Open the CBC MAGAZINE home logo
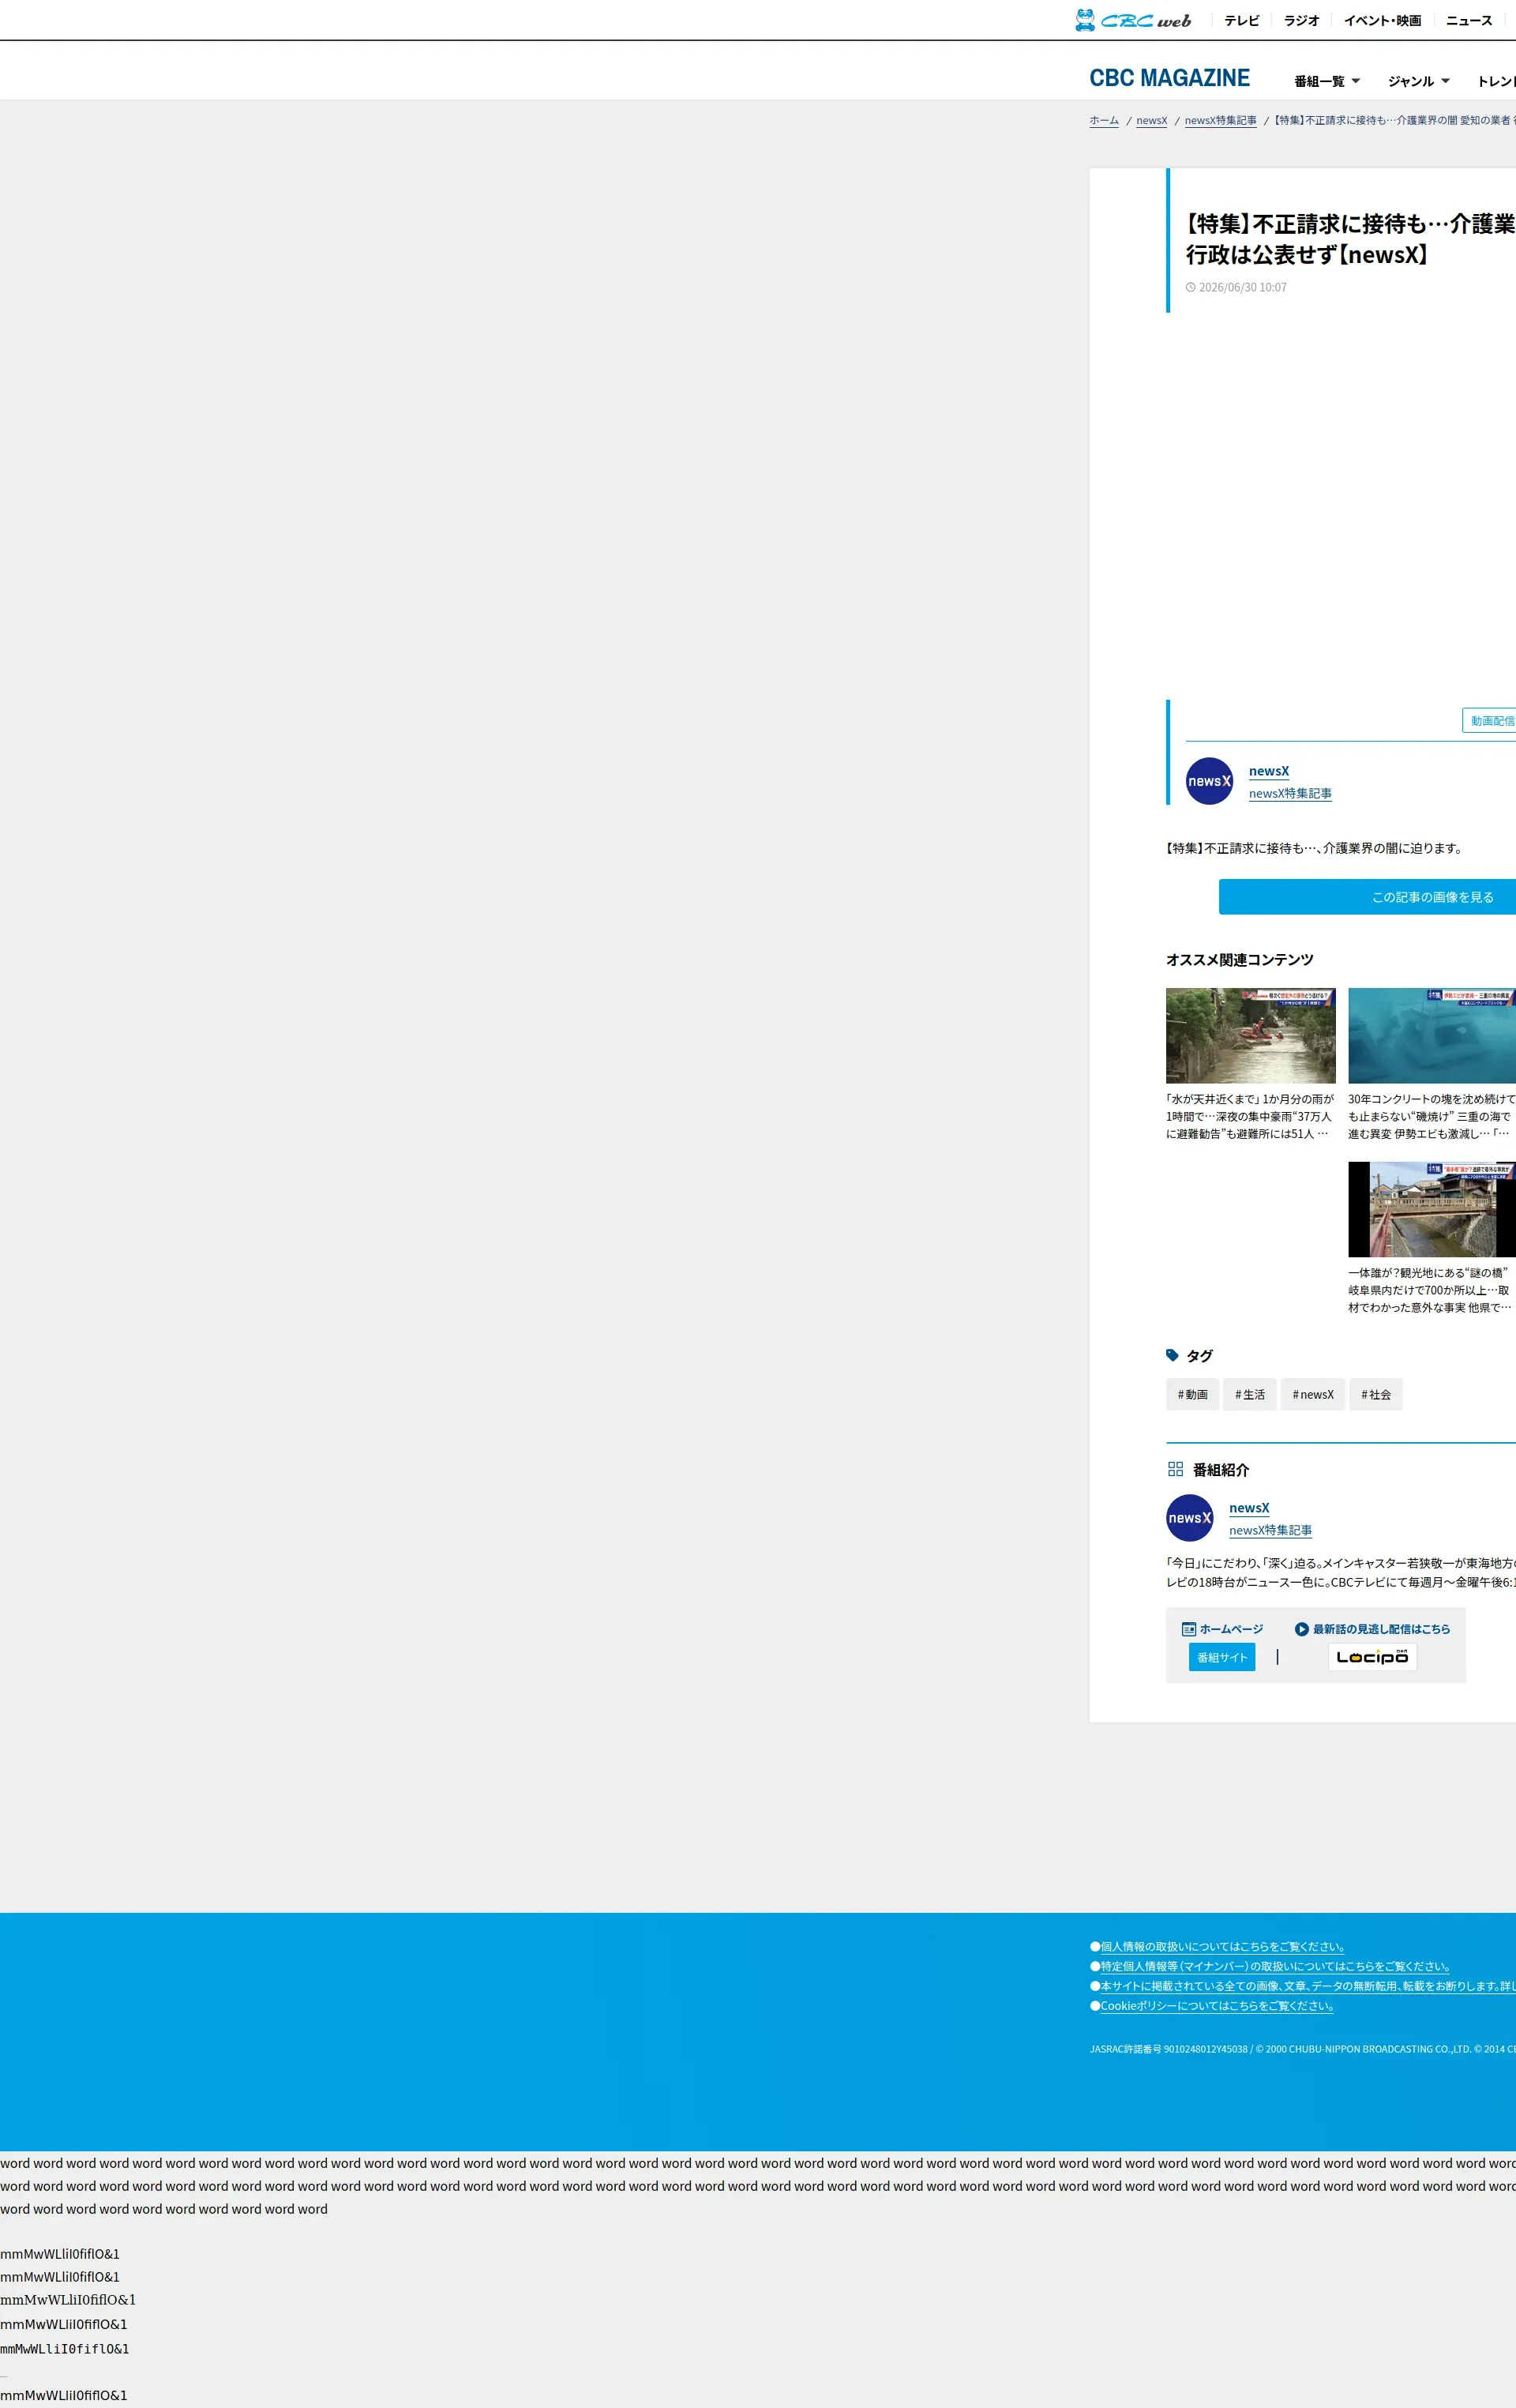This screenshot has height=2408, width=1516. (x=1169, y=78)
